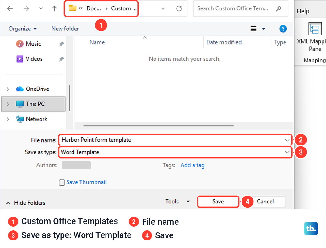The image size is (326, 248).
Task: Select Videos in the navigation pane
Action: click(x=34, y=59)
